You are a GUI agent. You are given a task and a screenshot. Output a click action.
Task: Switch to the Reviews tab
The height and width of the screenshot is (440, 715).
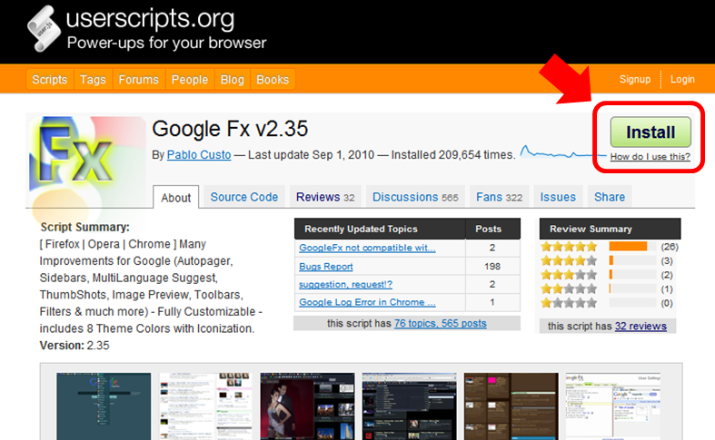pyautogui.click(x=325, y=197)
